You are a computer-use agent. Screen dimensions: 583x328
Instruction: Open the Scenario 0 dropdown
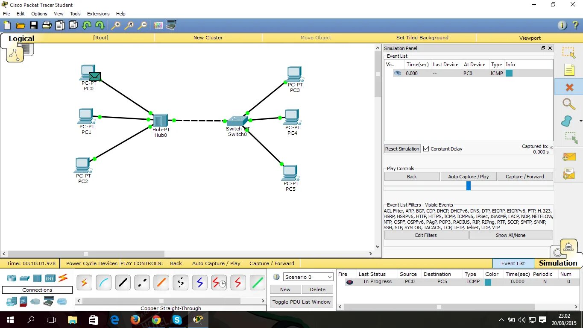[308, 277]
